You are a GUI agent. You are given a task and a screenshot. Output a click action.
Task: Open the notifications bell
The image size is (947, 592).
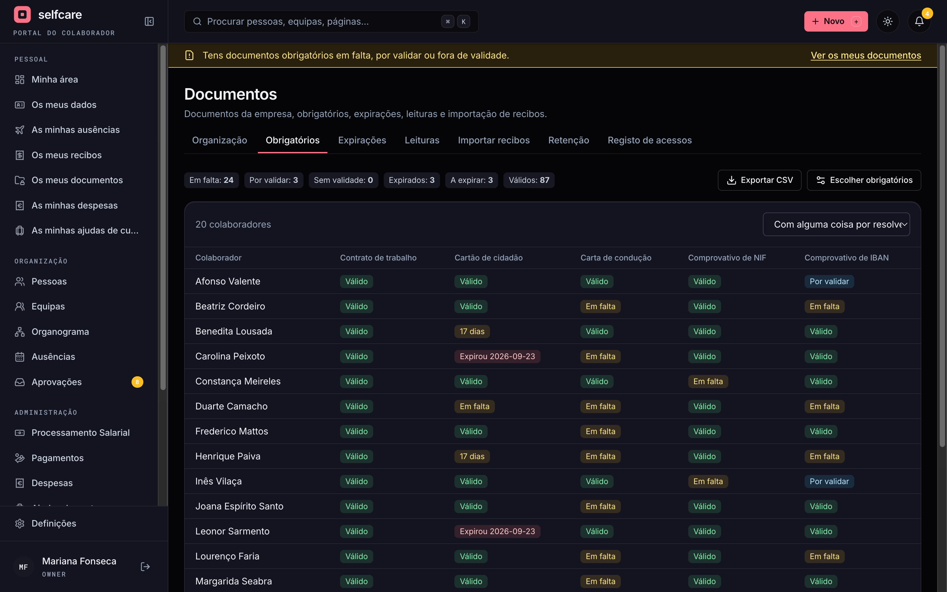(919, 21)
